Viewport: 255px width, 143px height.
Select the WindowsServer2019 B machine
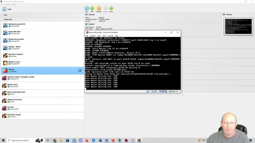click(43, 25)
